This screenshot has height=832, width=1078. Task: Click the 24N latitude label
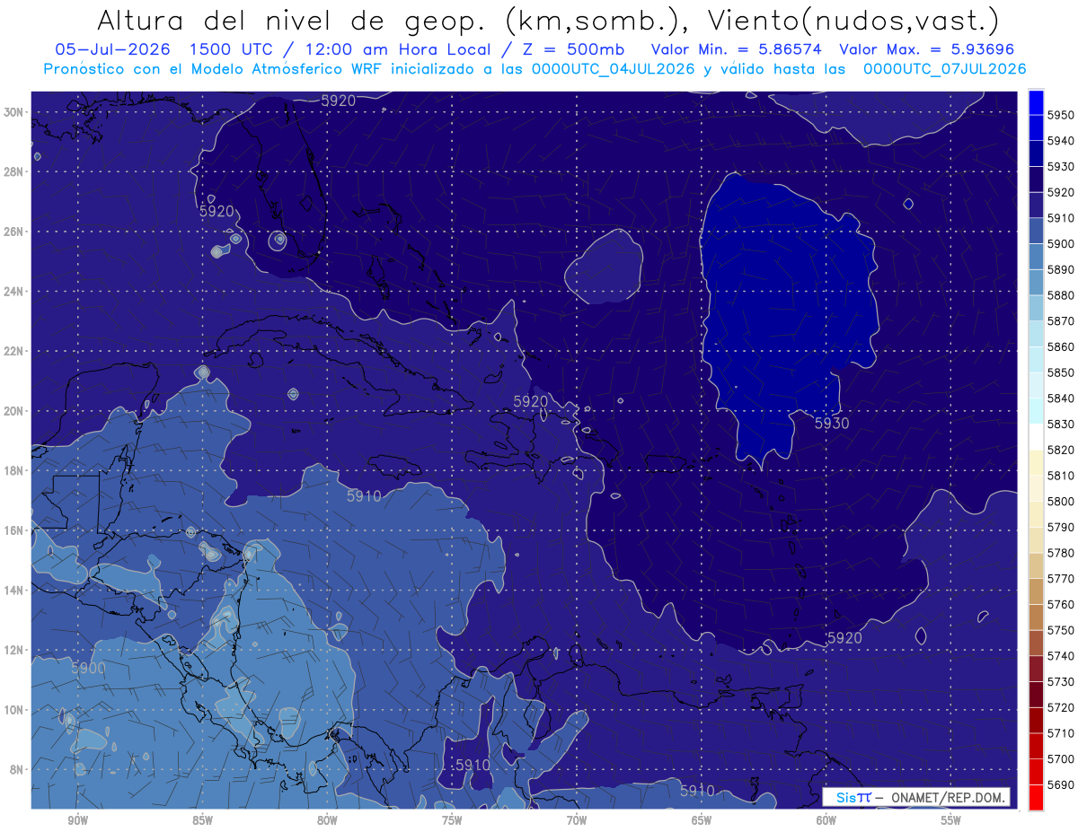[x=13, y=292]
